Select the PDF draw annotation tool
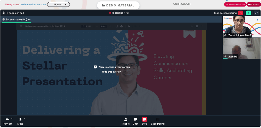 point(129,26)
